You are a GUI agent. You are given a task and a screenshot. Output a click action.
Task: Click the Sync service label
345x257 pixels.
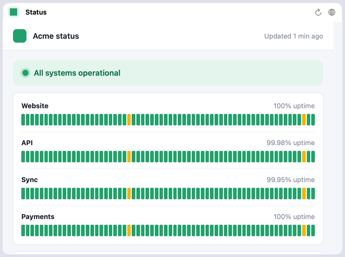point(29,180)
